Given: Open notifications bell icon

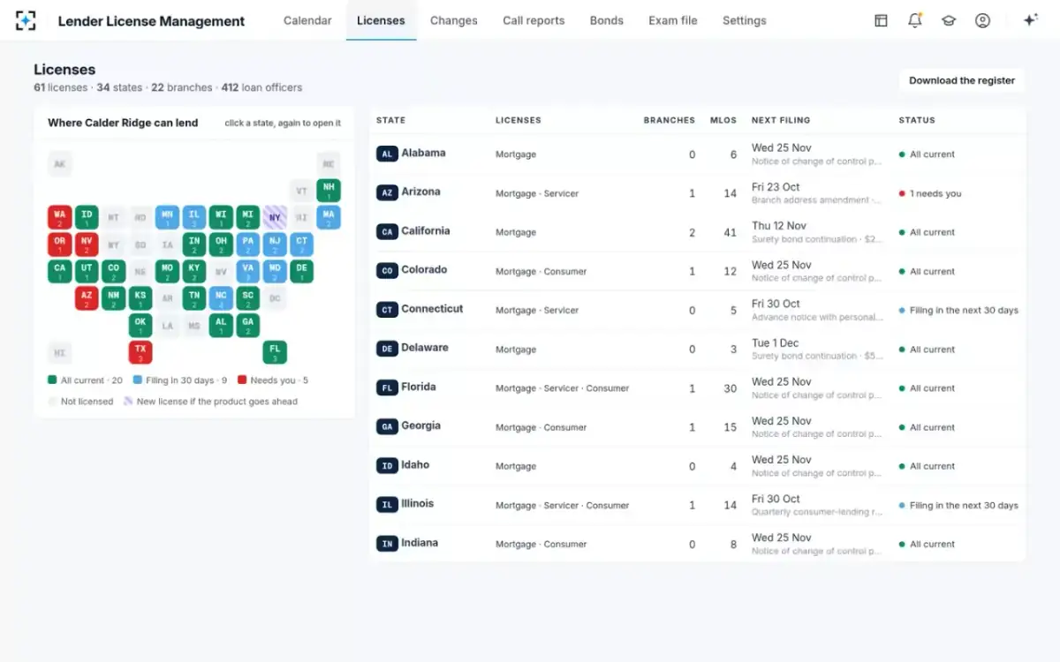Looking at the screenshot, I should [914, 20].
